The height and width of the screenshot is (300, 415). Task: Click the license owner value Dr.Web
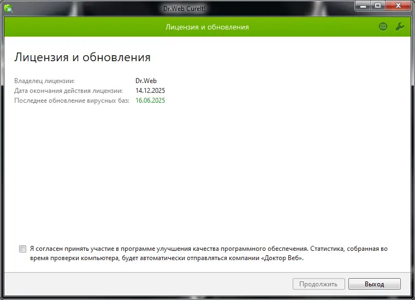pos(146,81)
